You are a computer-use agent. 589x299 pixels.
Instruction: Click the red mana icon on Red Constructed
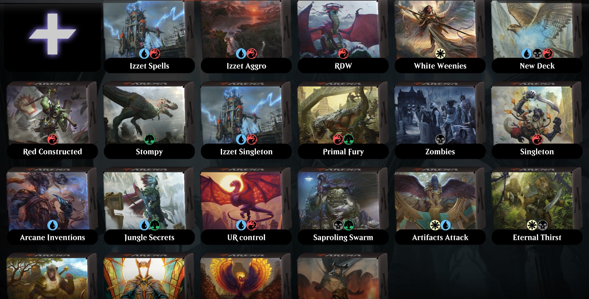click(x=53, y=139)
